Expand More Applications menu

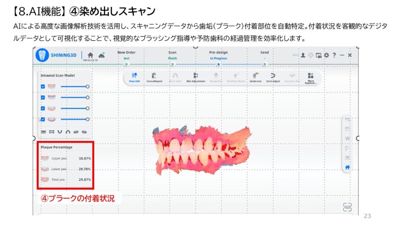pyautogui.click(x=311, y=77)
